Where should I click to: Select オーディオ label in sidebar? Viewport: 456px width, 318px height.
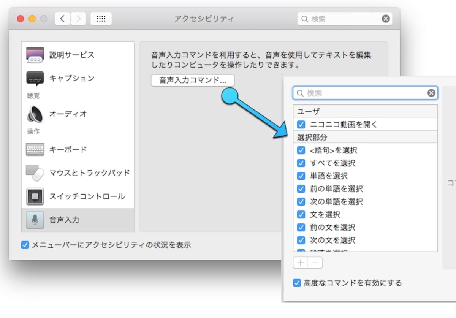click(x=68, y=114)
